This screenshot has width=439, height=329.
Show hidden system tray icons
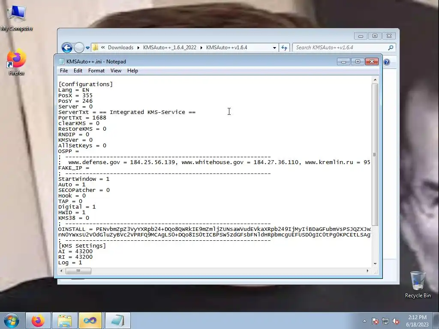364,321
